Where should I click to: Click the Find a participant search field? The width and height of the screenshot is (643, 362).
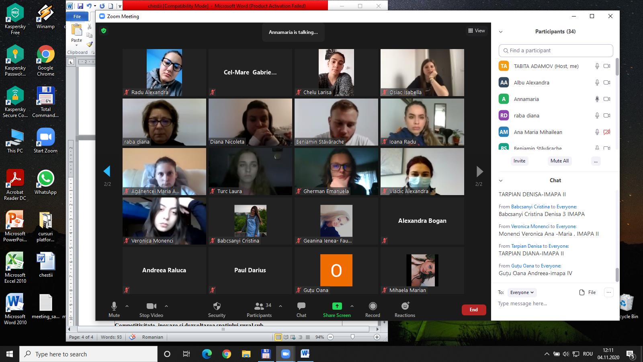point(556,51)
